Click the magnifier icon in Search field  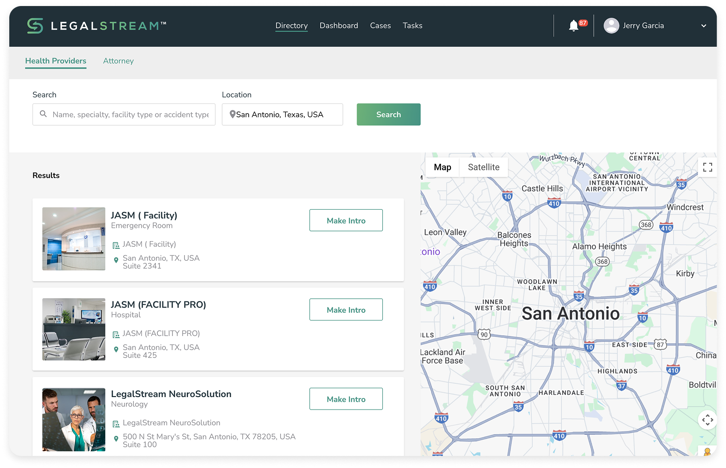coord(43,114)
